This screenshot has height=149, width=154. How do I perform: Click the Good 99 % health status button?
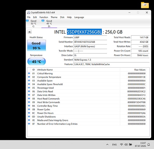[36, 45]
